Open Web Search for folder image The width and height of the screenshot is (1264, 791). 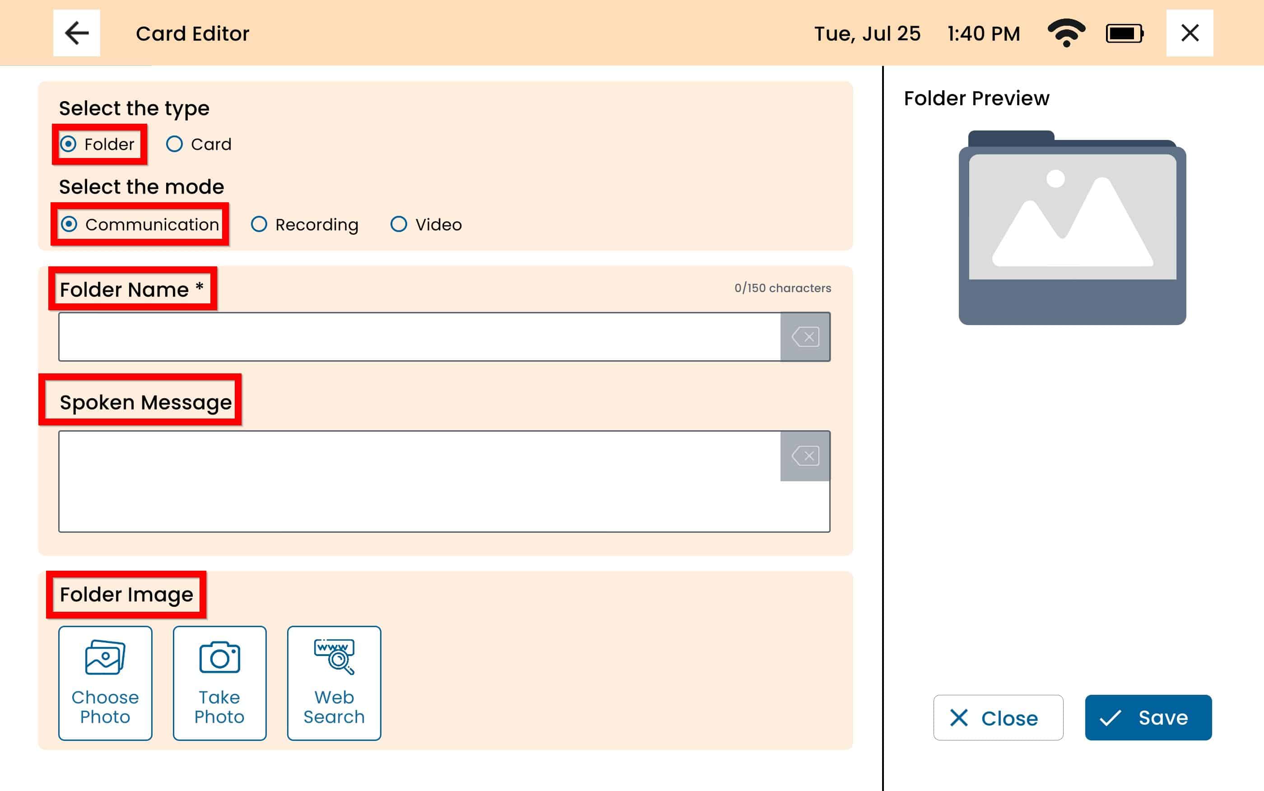pyautogui.click(x=334, y=683)
